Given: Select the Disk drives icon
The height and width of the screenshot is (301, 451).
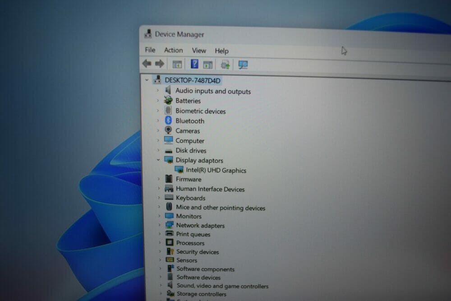Looking at the screenshot, I should 169,151.
